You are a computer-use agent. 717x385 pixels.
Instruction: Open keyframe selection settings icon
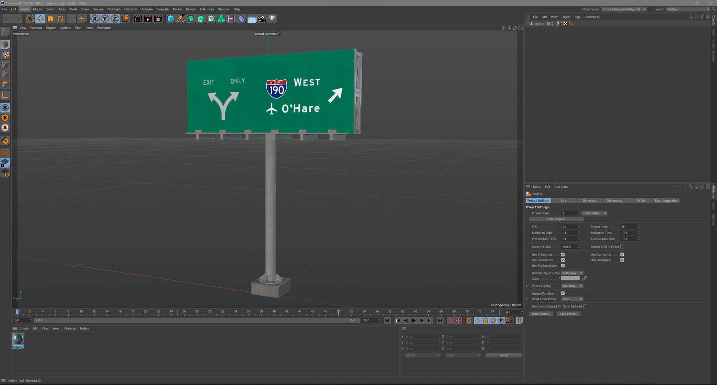[x=469, y=320]
